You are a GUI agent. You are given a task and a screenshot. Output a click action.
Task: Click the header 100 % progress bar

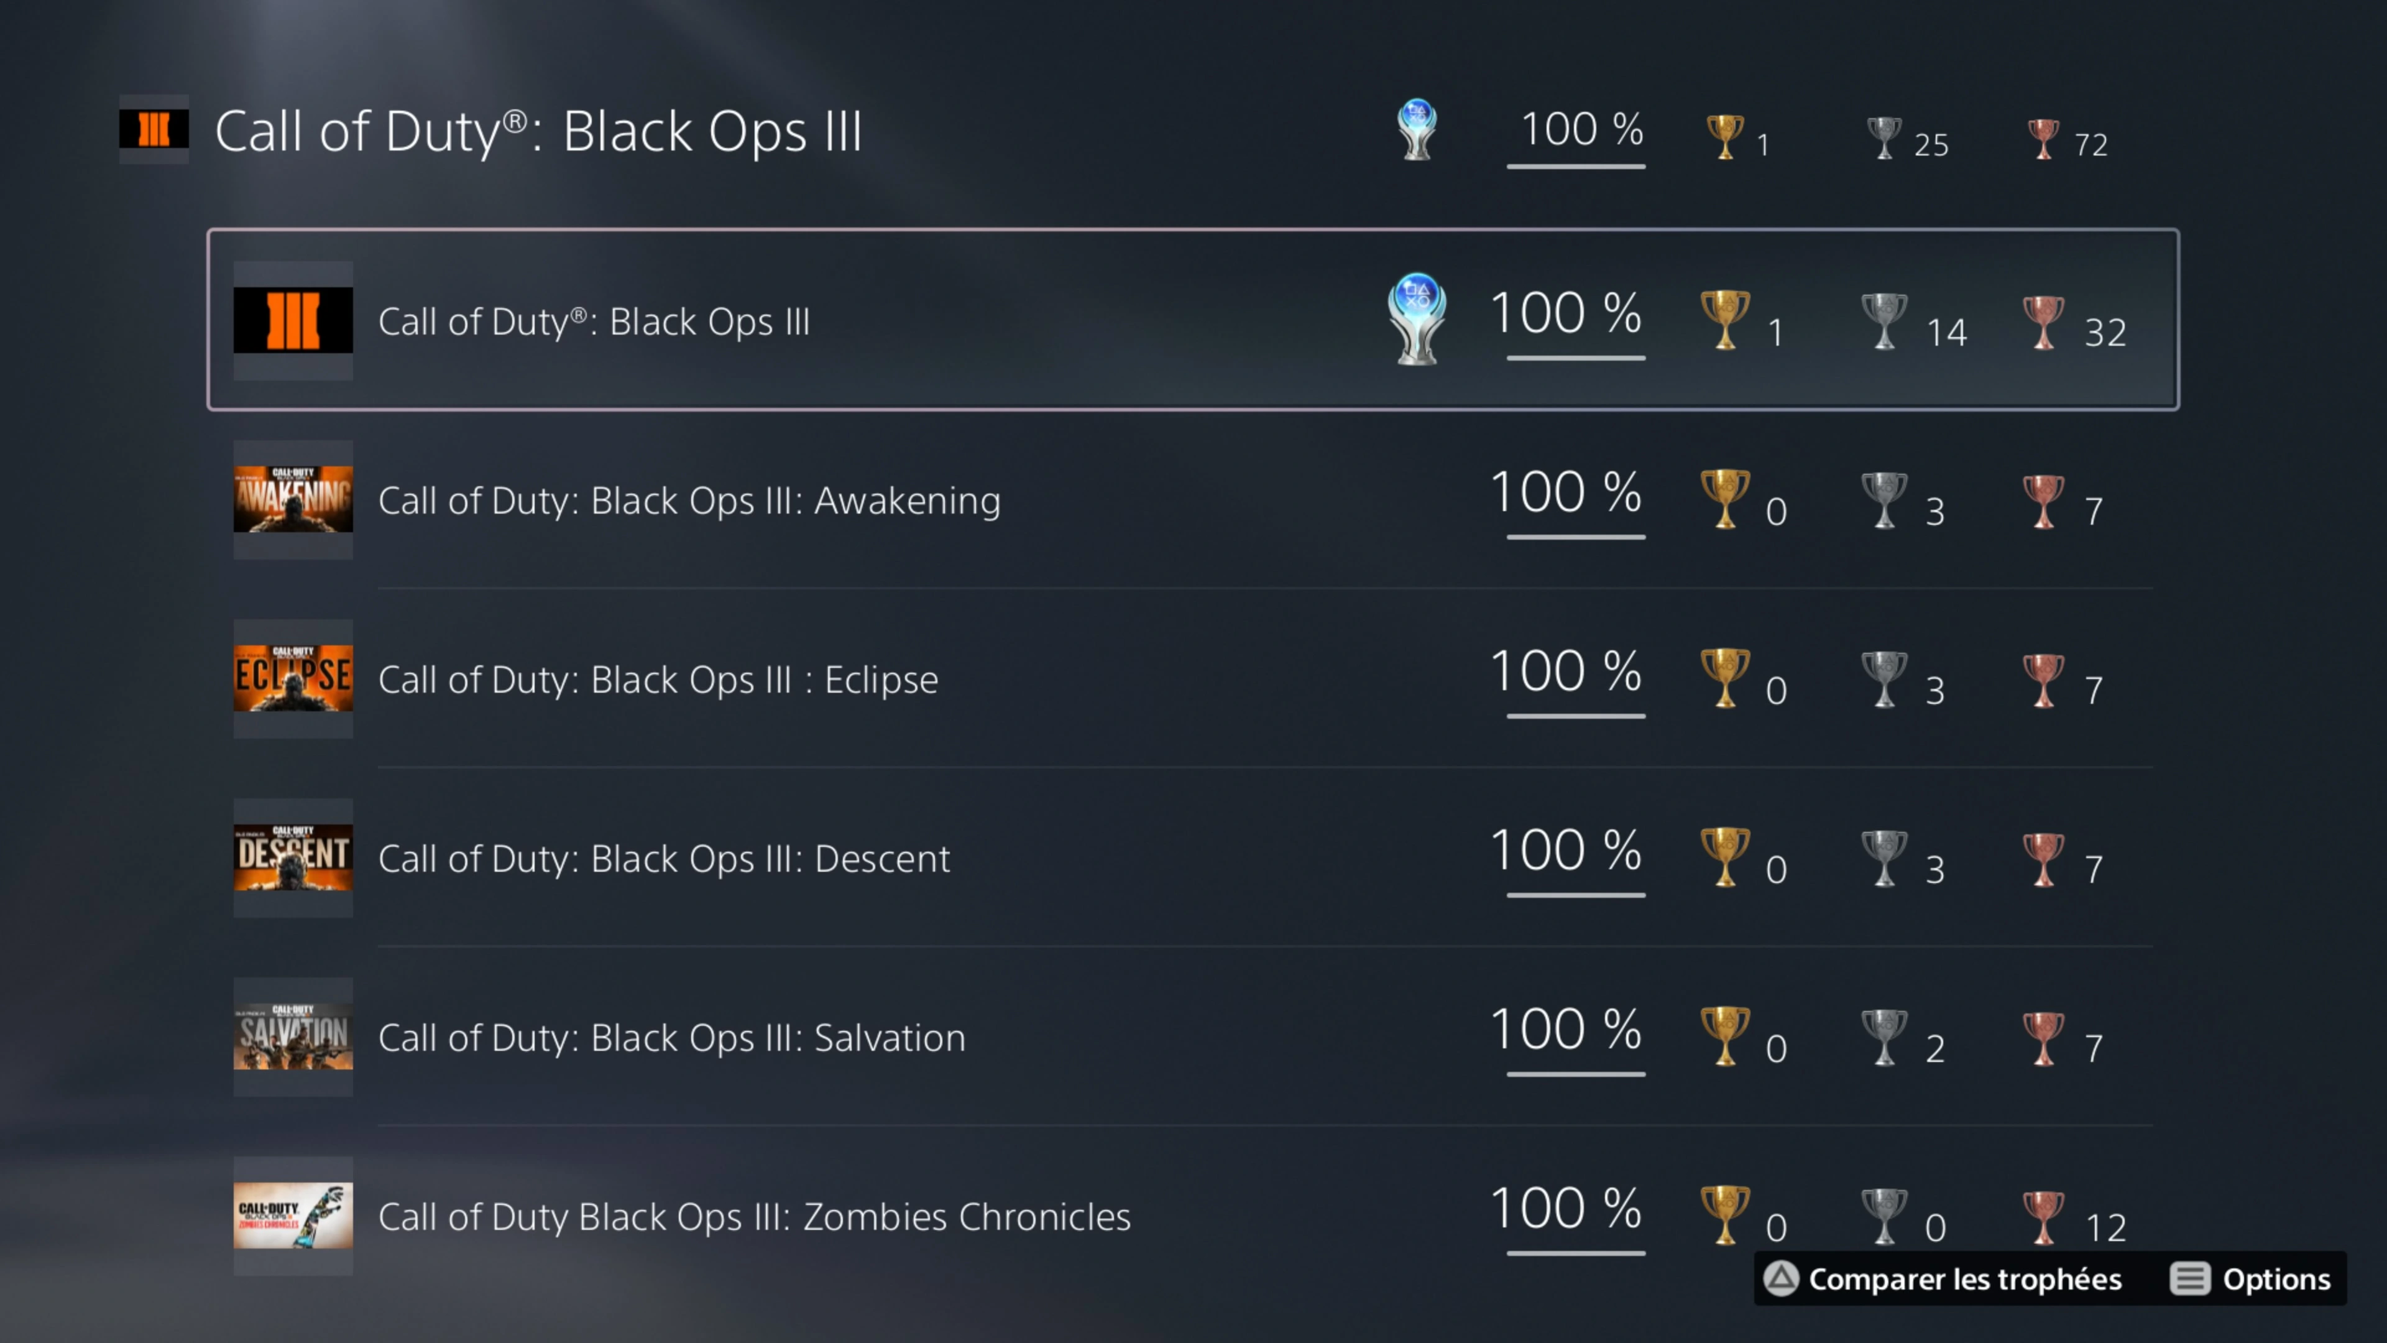tap(1575, 166)
